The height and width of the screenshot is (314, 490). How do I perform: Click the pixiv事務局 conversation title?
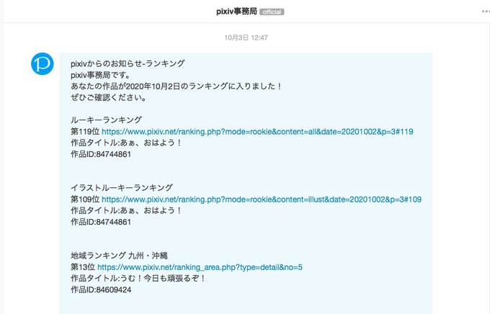pyautogui.click(x=236, y=12)
